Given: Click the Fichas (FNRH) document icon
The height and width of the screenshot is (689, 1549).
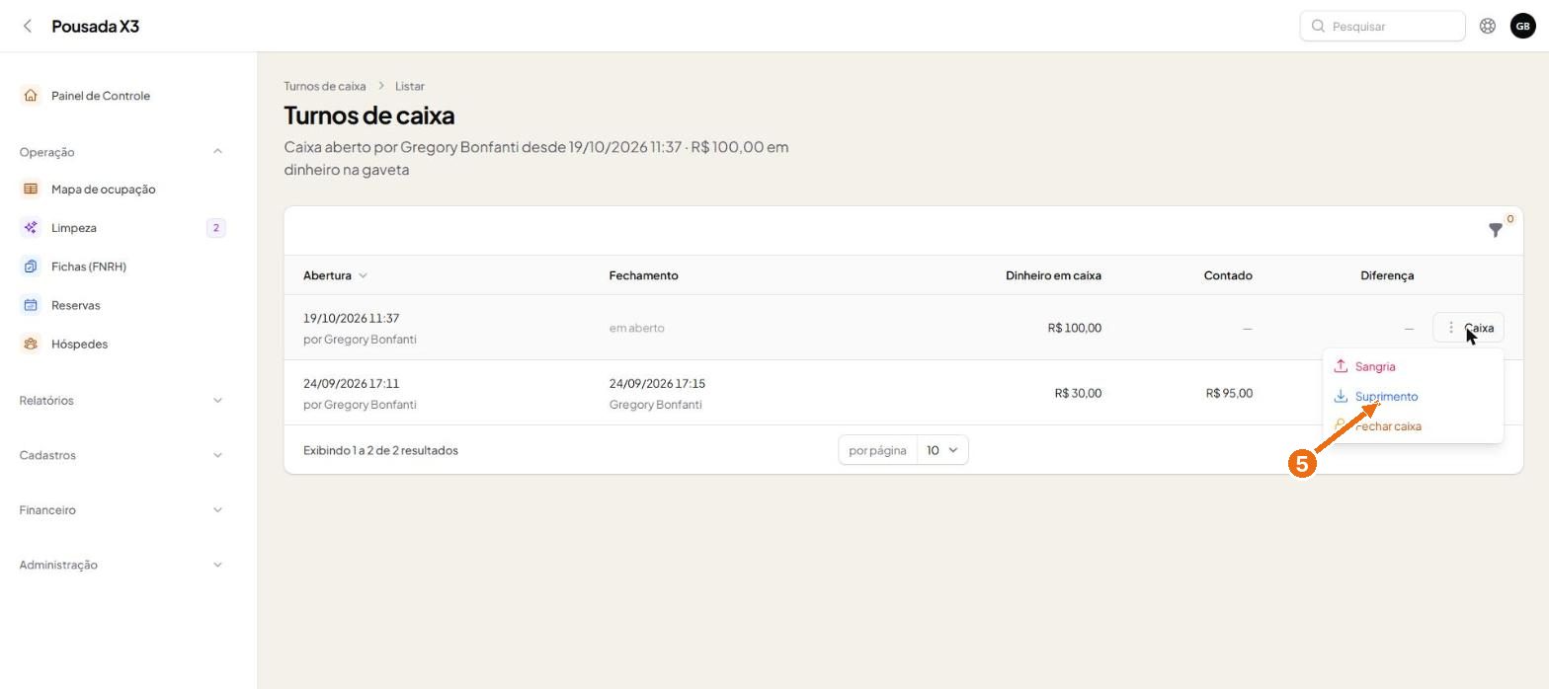Looking at the screenshot, I should pyautogui.click(x=31, y=267).
